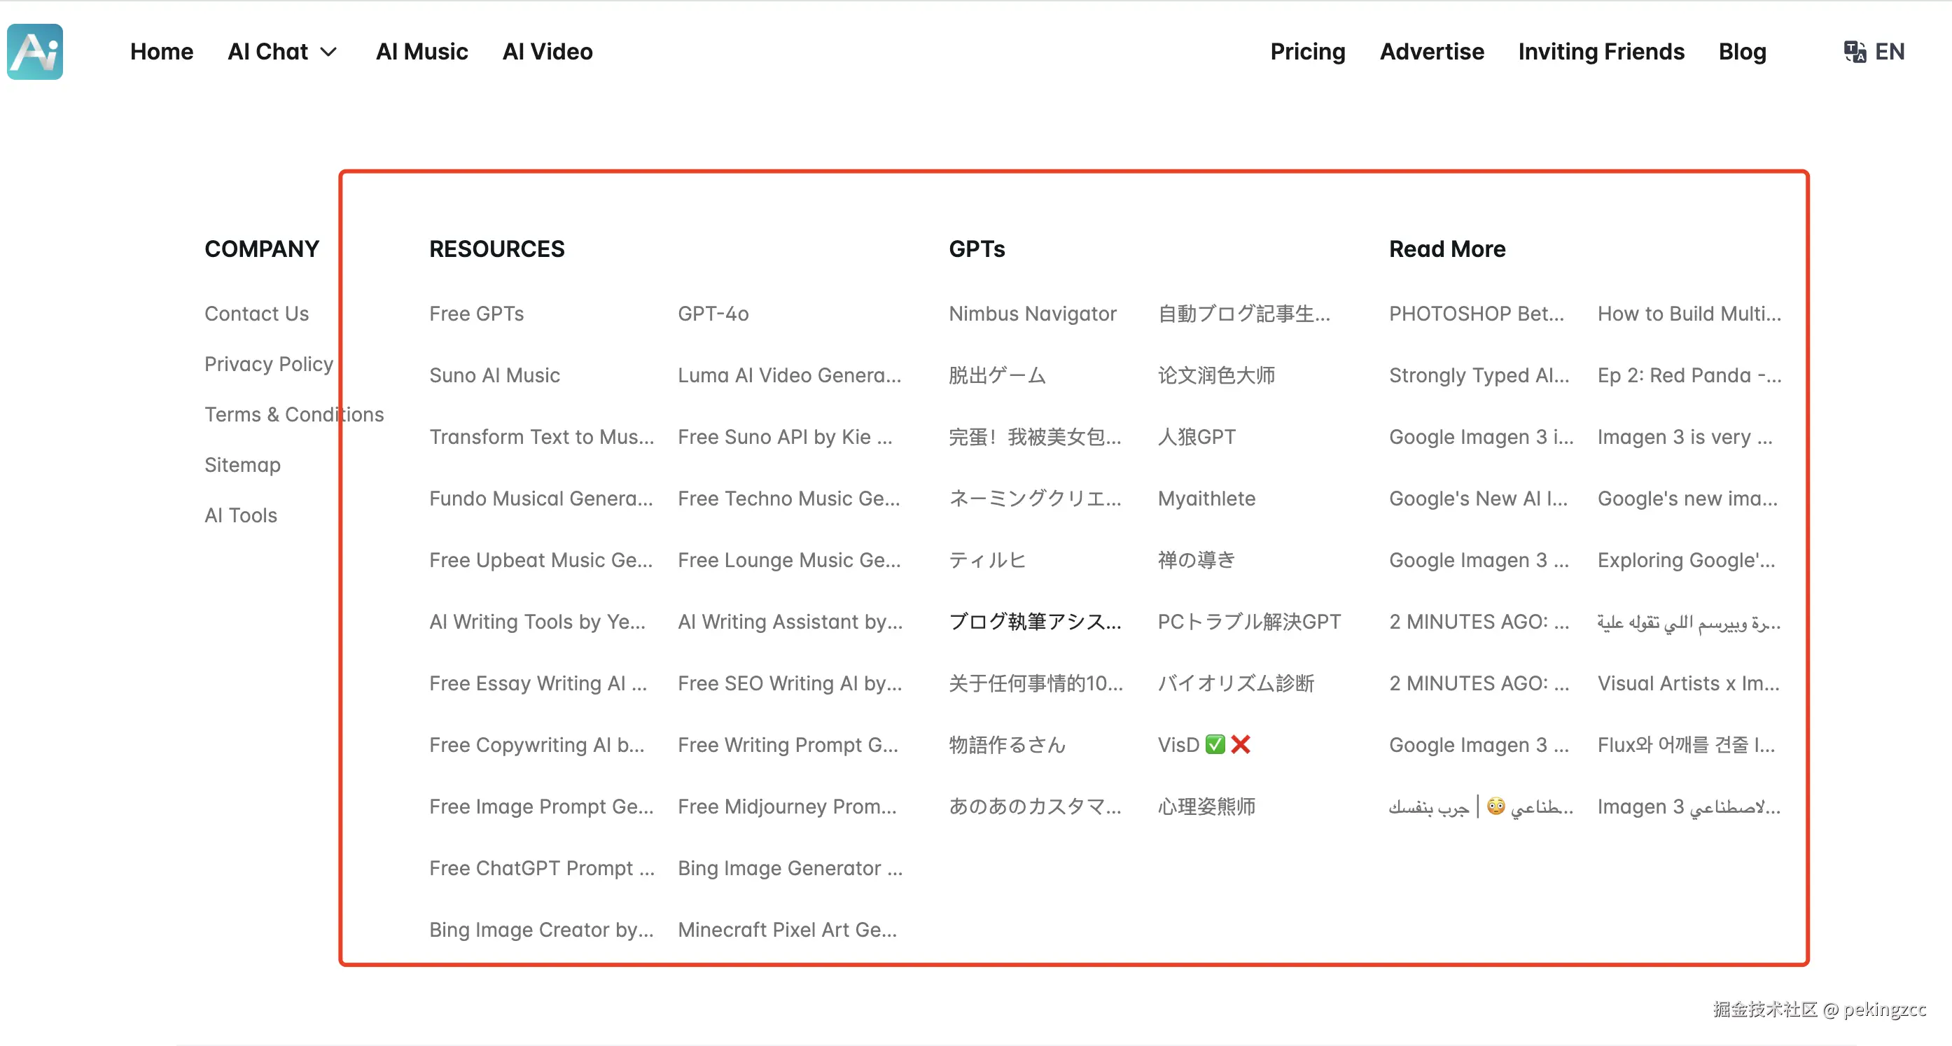Go to the Blog
This screenshot has width=1952, height=1046.
(x=1741, y=52)
